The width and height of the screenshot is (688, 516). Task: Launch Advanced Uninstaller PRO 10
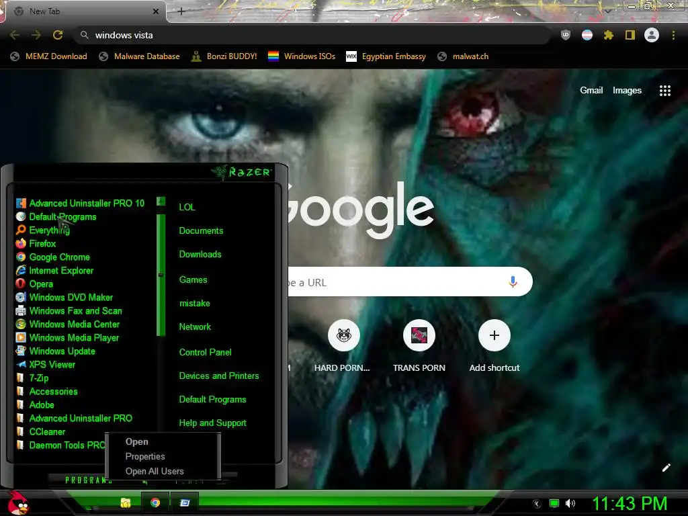tap(81, 203)
